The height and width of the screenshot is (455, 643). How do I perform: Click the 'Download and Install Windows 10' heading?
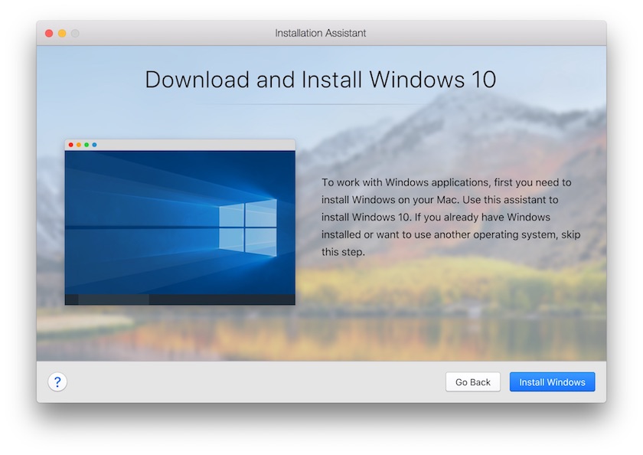pos(321,79)
